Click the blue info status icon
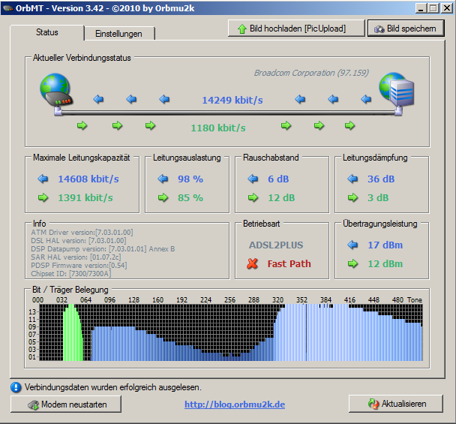 (x=16, y=387)
